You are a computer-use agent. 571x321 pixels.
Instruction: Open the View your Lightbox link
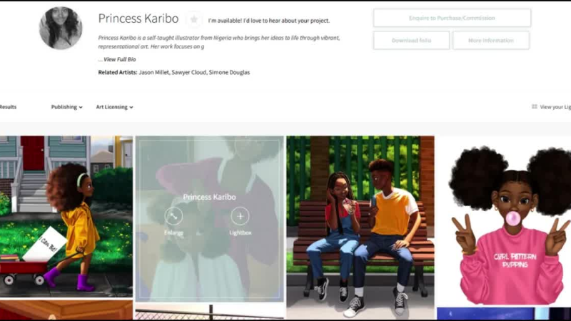point(555,107)
